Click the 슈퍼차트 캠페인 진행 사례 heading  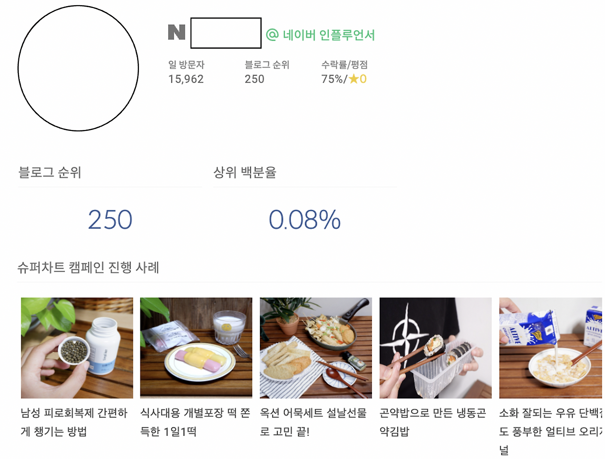89,268
